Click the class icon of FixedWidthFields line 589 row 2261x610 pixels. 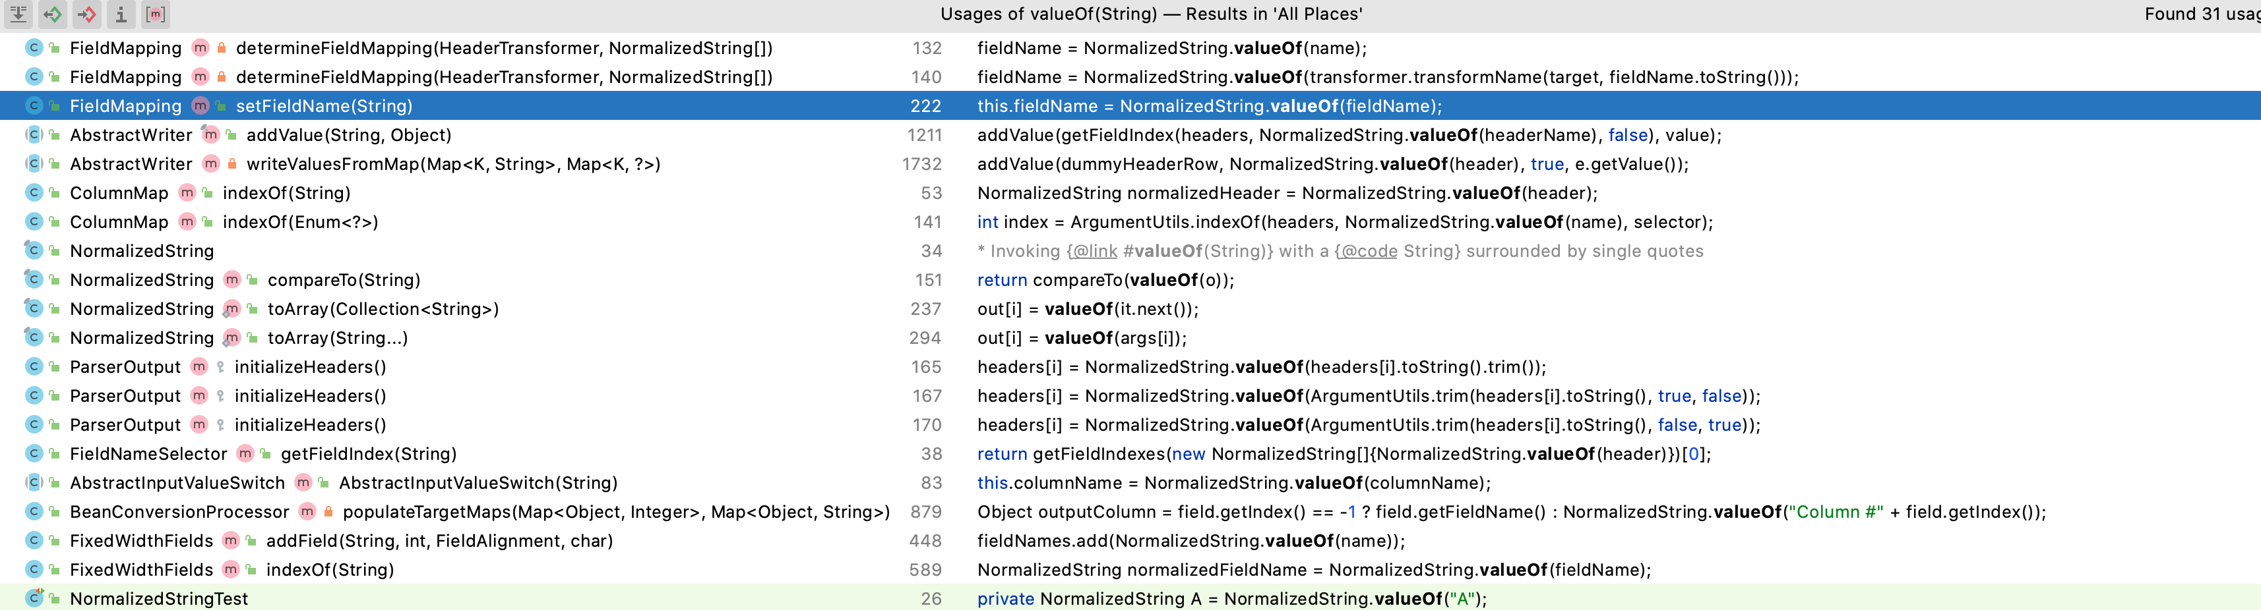(x=34, y=568)
